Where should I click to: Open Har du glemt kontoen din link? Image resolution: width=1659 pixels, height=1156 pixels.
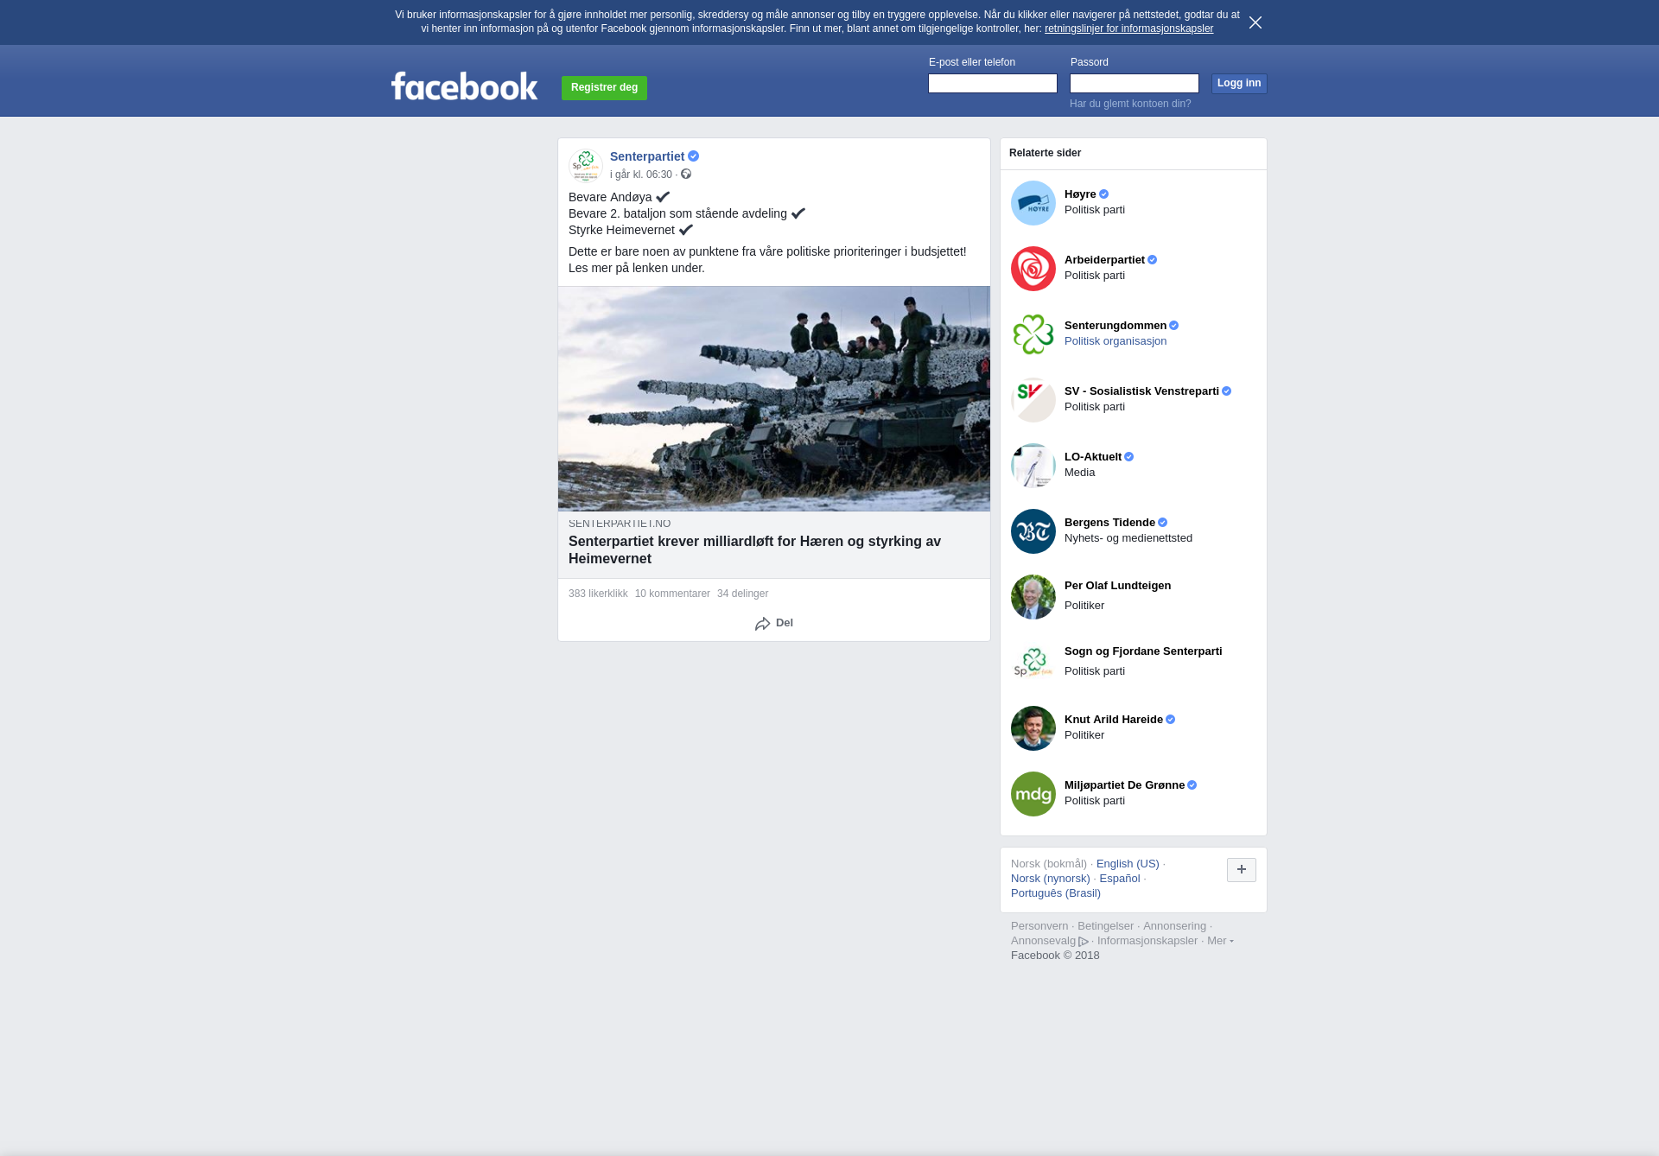[x=1130, y=104]
